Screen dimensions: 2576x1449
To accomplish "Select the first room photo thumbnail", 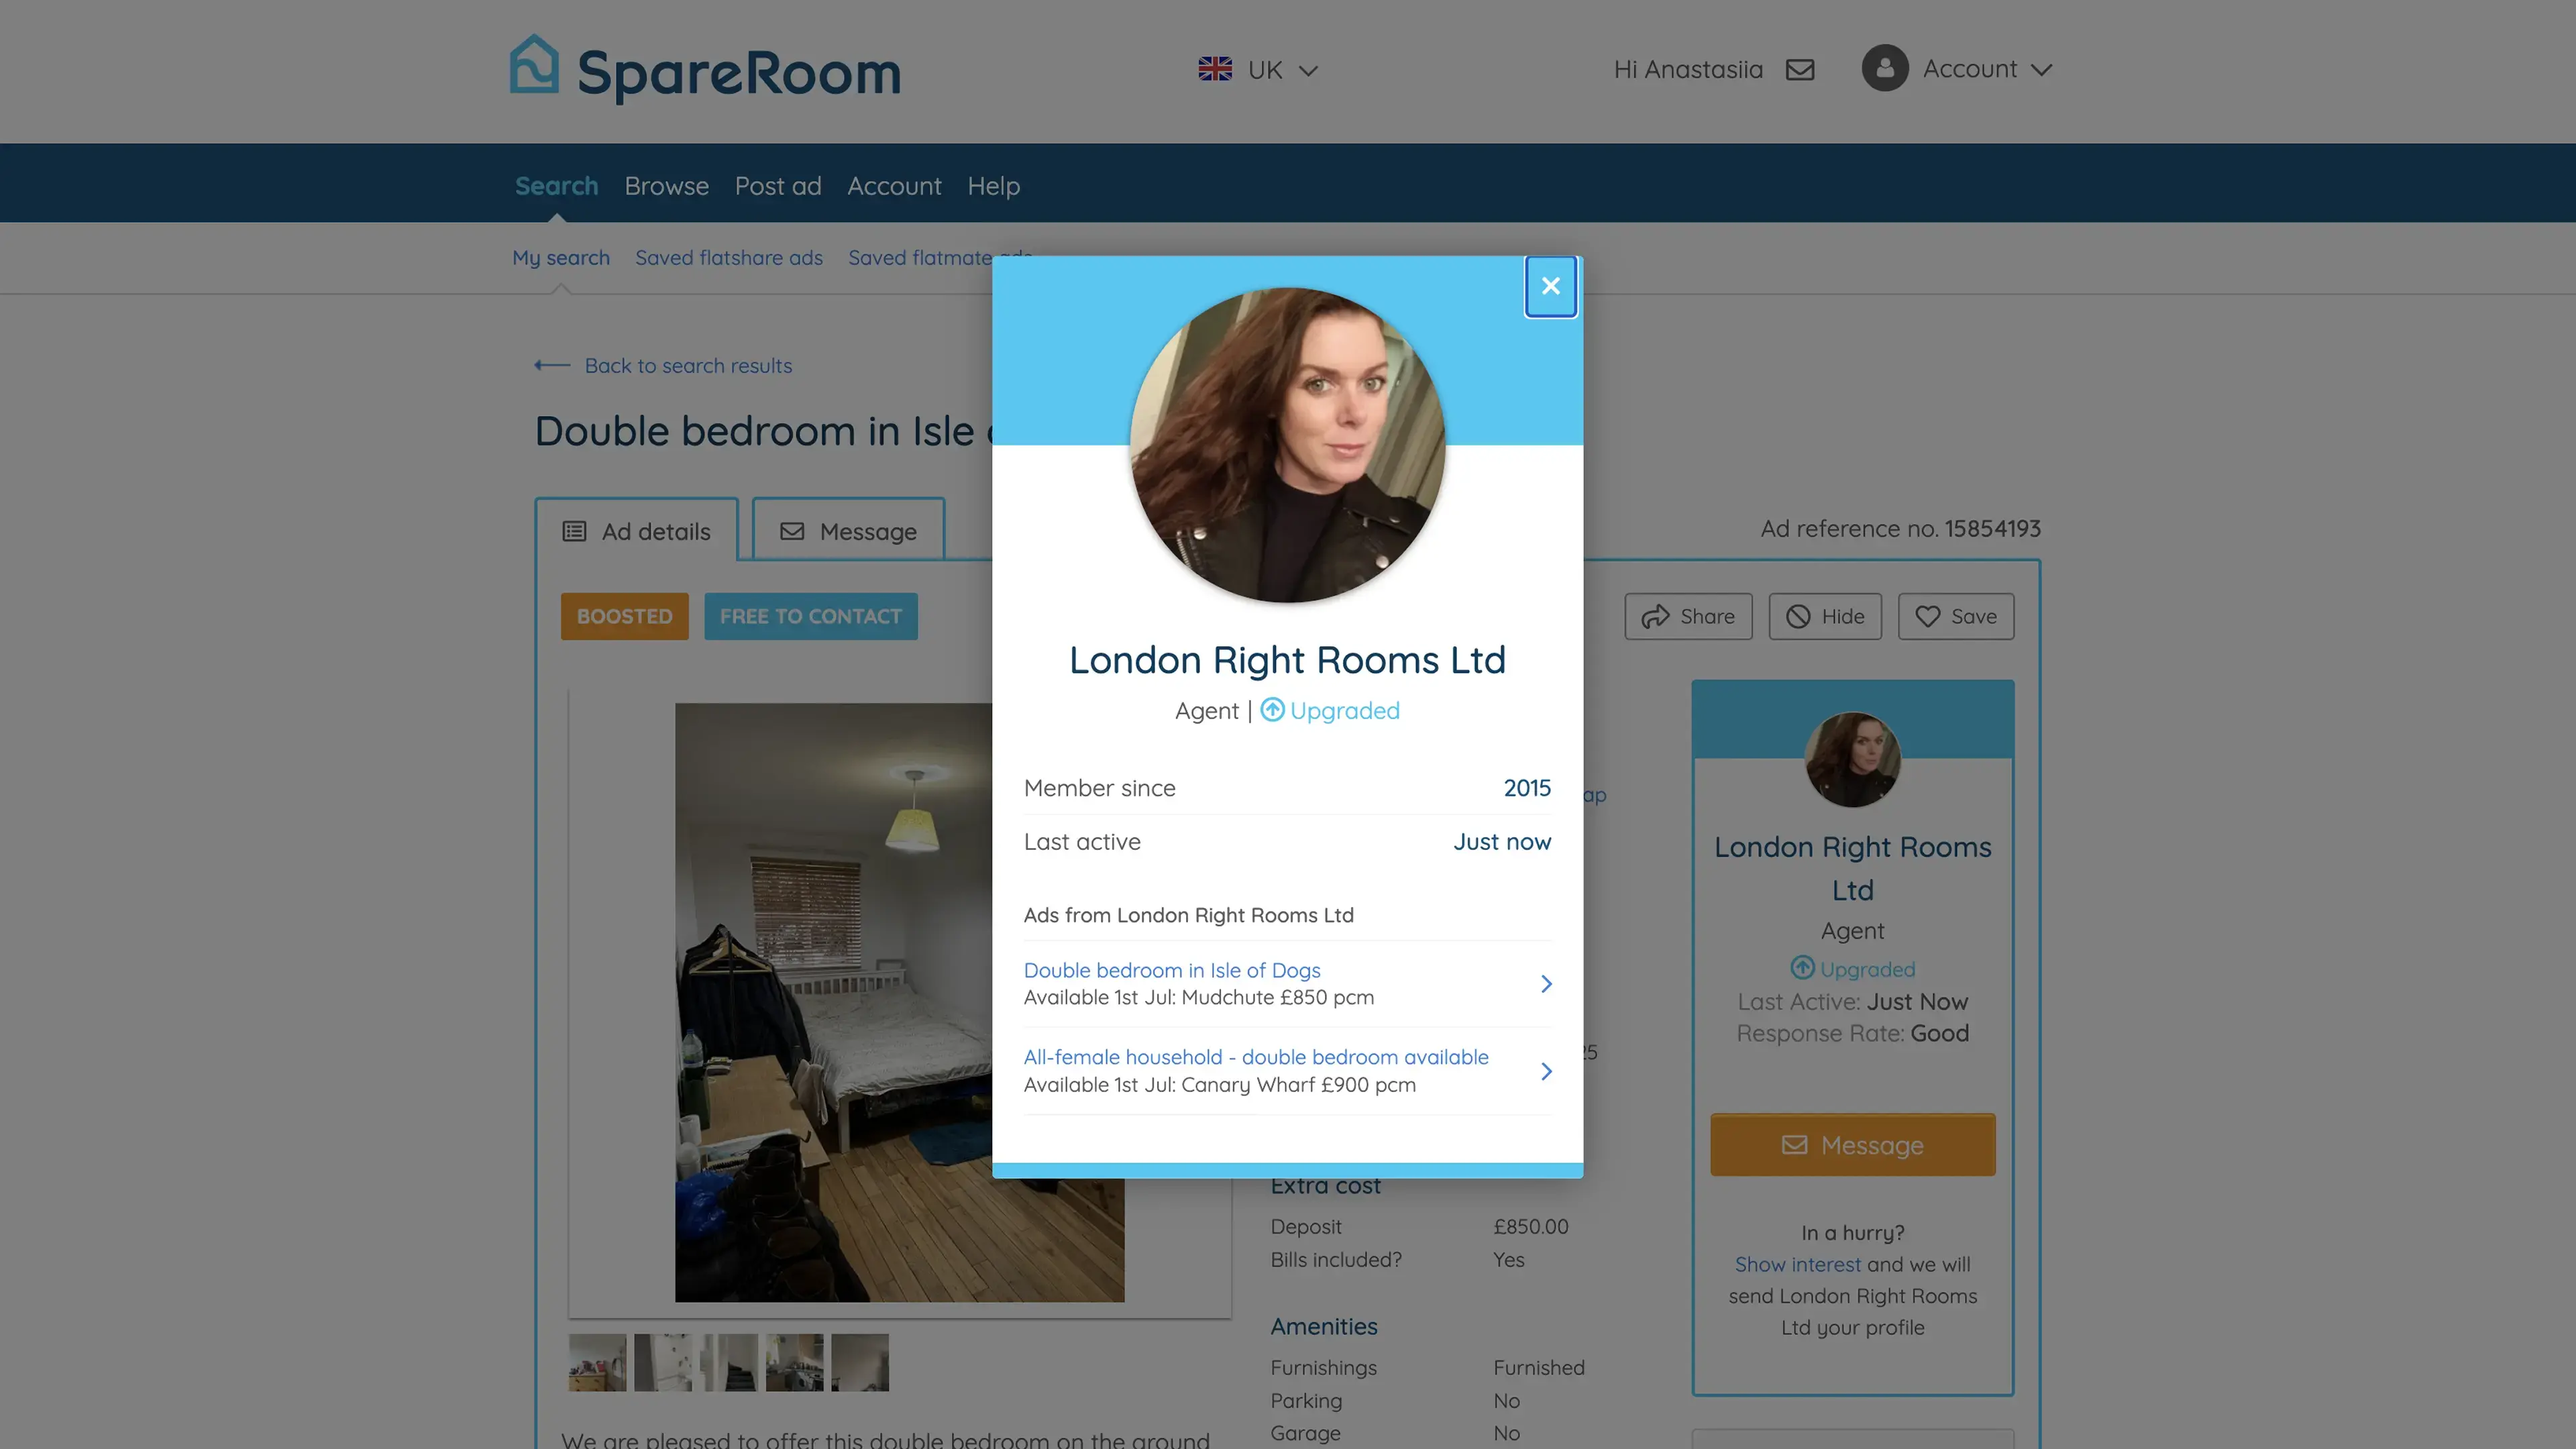I will click(x=597, y=1362).
